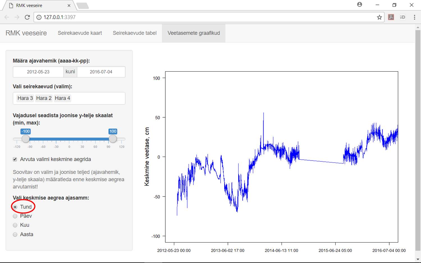This screenshot has height=263, width=421.
Task: Choose 'Aasta' as the time step
Action: pos(15,234)
